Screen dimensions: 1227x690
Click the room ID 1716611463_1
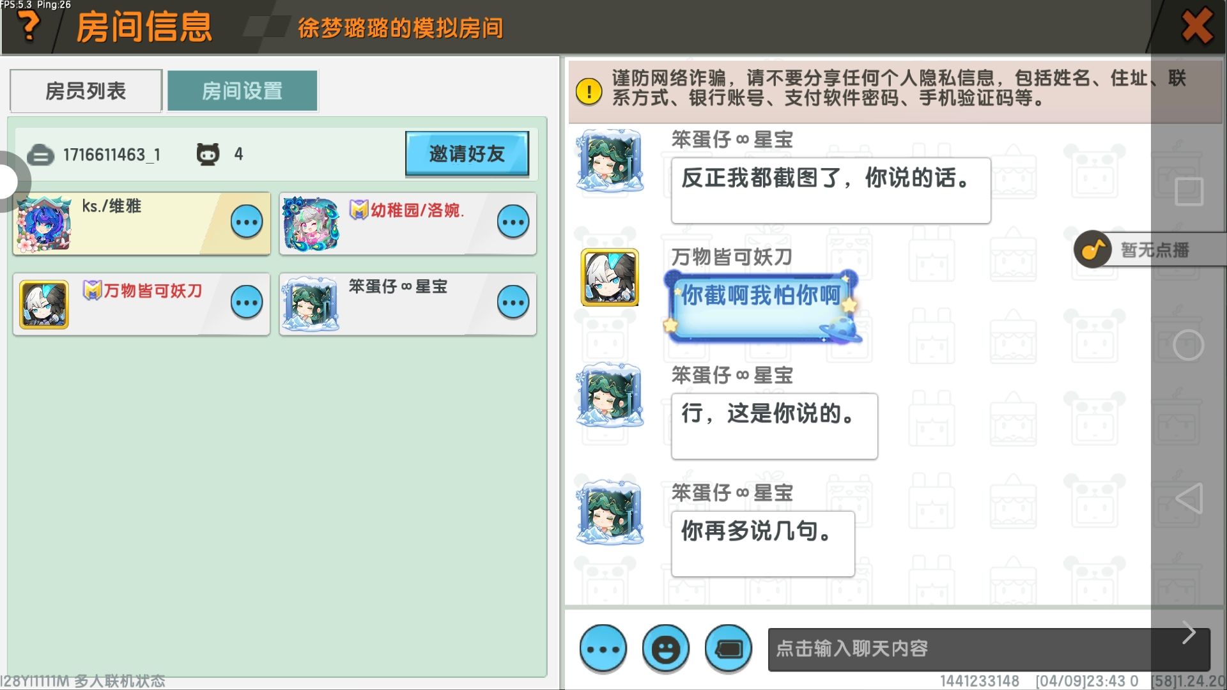[x=112, y=155]
